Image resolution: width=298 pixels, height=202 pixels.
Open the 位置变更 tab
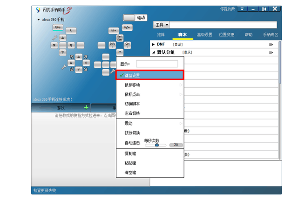[x=227, y=35]
